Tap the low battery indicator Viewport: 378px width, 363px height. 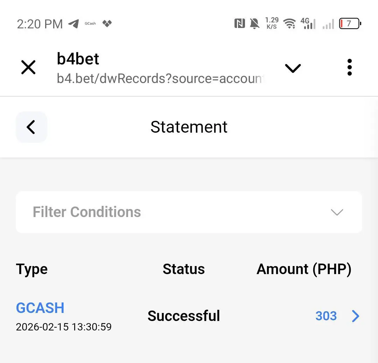coord(350,23)
